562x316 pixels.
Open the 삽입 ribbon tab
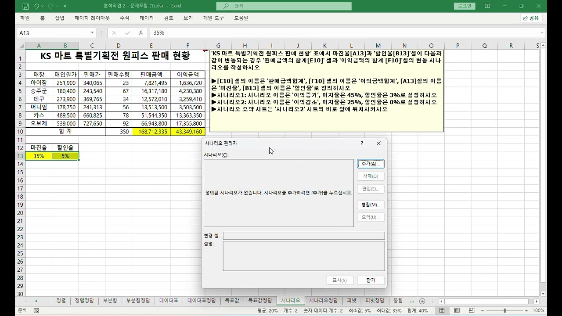pos(59,18)
